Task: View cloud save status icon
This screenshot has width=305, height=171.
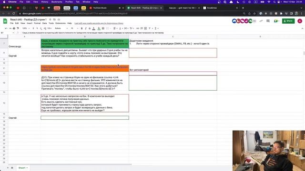Action: 59,19
